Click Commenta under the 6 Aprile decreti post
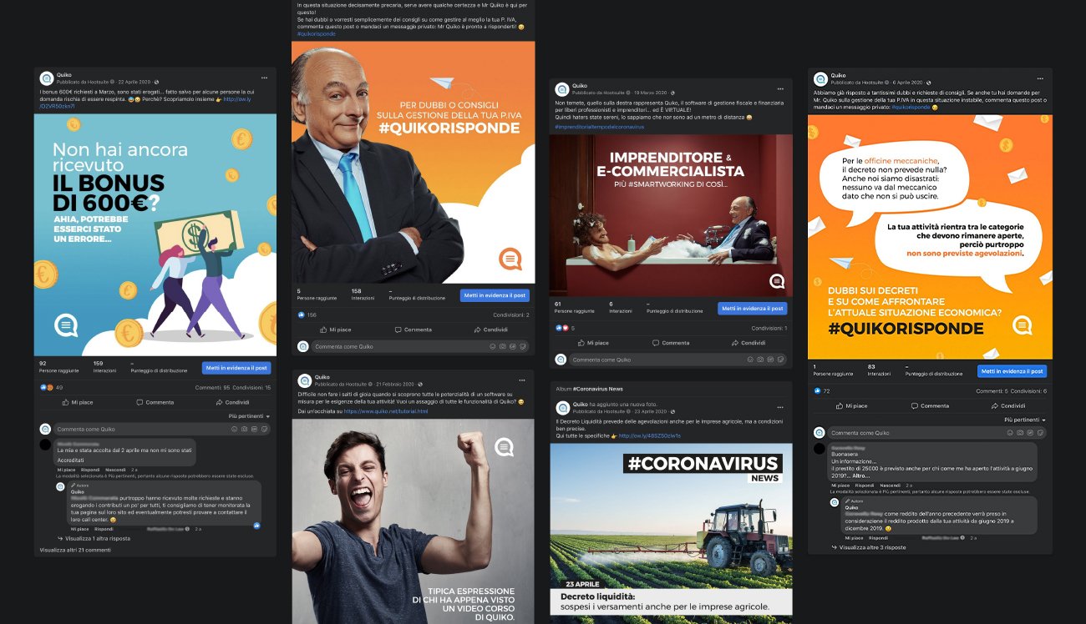Viewport: 1086px width, 624px height. click(929, 405)
